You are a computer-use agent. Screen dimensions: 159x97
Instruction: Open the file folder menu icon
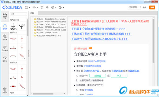coord(26,7)
